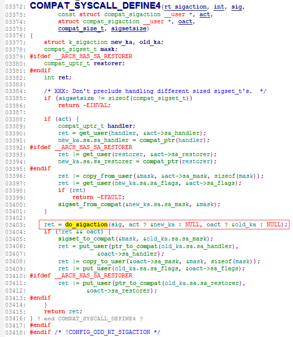This screenshot has height=337, width=293.
Task: Click the underlined sigsetsize parameter link
Action: [x=129, y=29]
